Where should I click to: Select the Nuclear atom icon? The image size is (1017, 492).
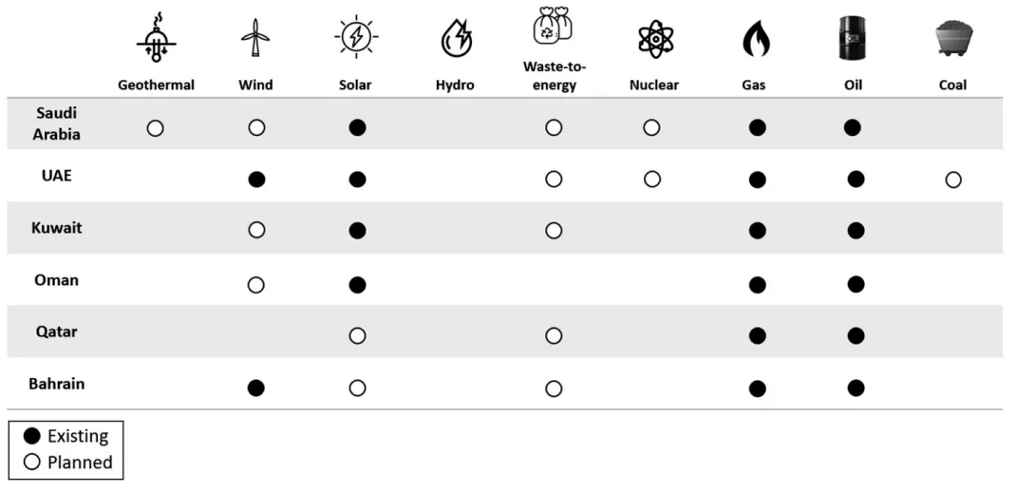pyautogui.click(x=654, y=40)
